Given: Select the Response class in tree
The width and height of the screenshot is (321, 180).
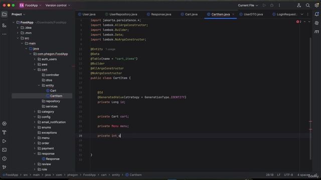Looking at the screenshot, I should tap(52, 159).
